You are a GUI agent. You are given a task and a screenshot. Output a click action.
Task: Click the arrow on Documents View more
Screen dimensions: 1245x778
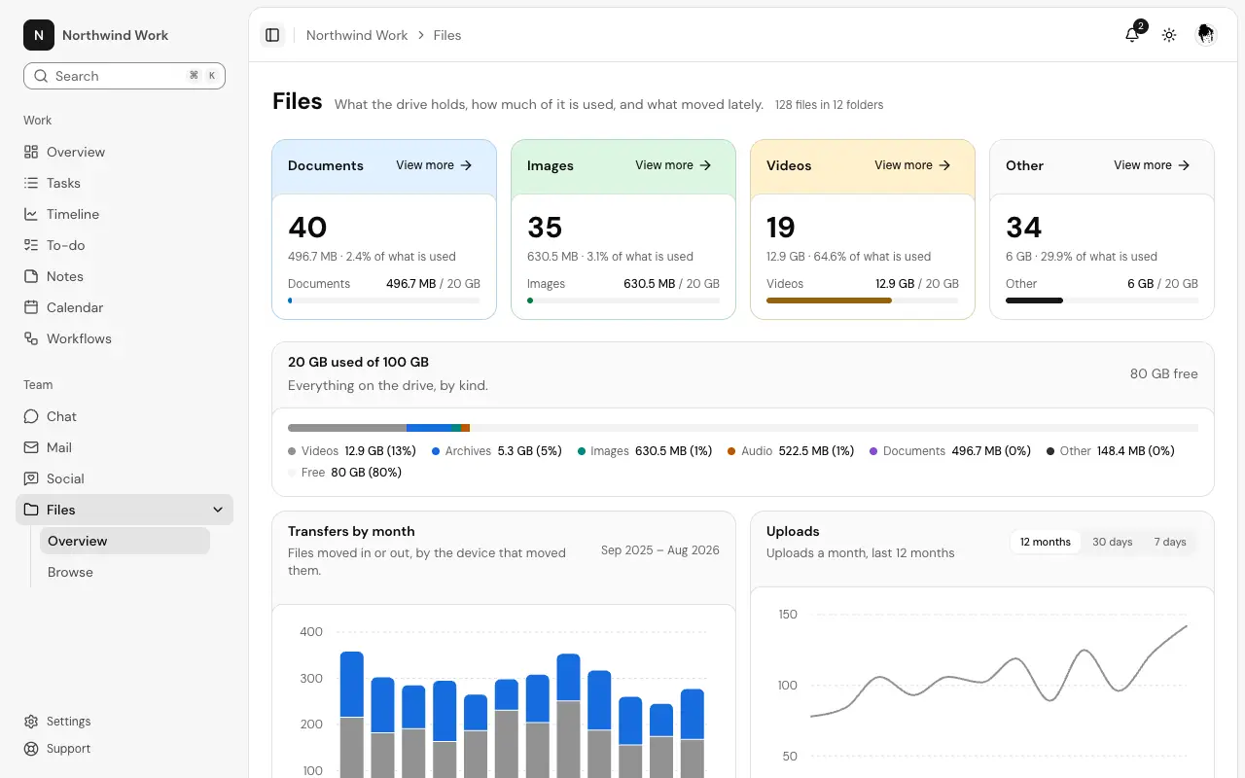coord(466,165)
